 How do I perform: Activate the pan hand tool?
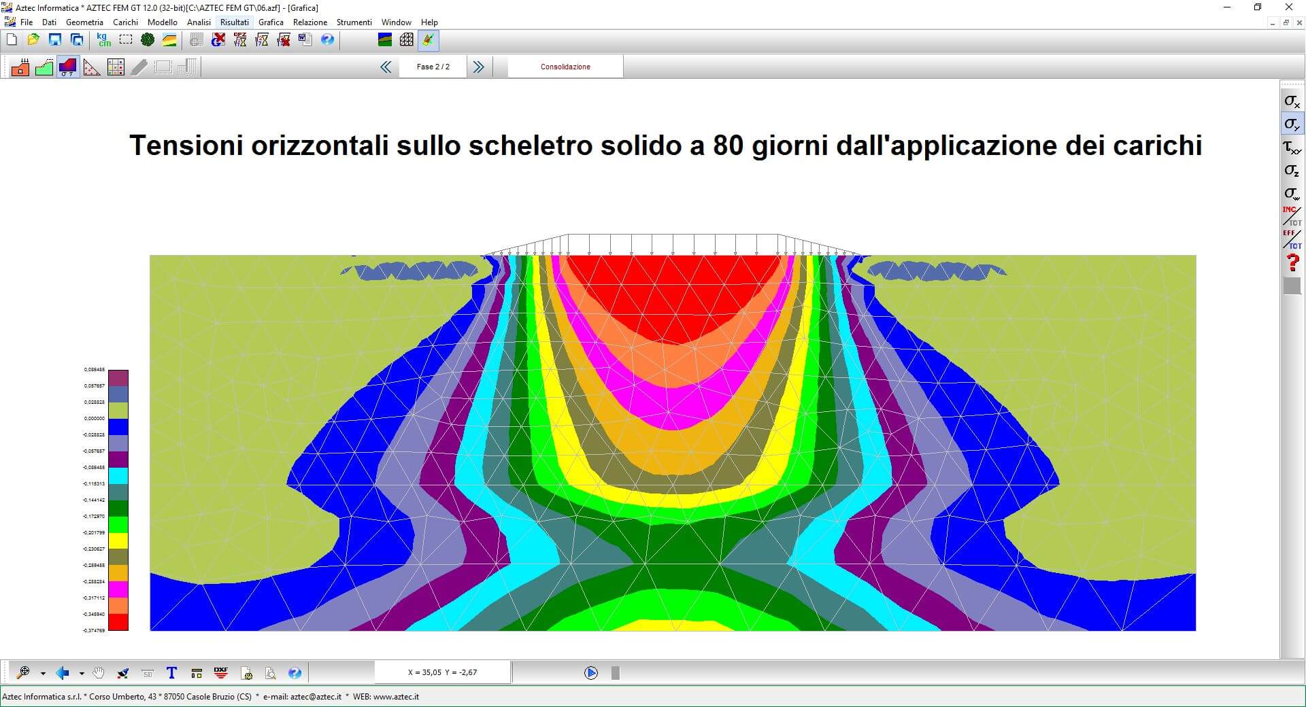click(99, 673)
